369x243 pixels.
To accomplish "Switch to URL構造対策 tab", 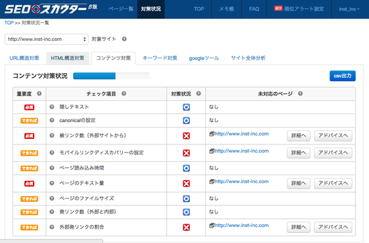I will click(24, 58).
